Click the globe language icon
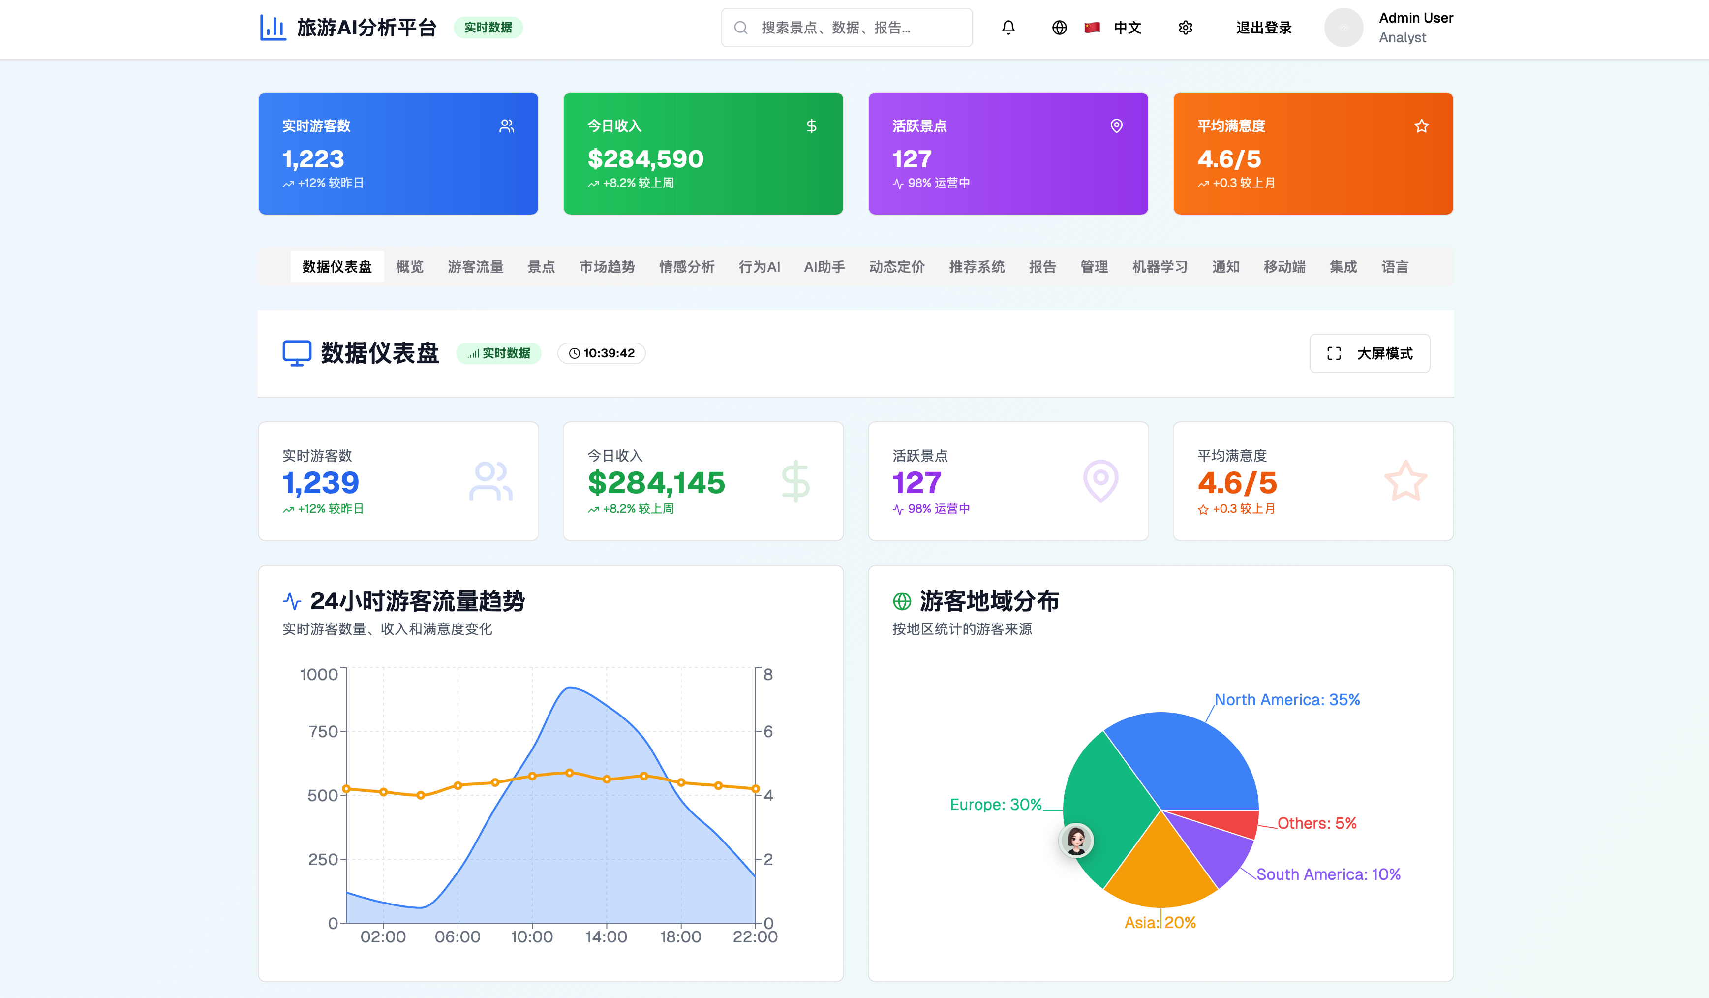This screenshot has height=998, width=1709. pos(1059,28)
